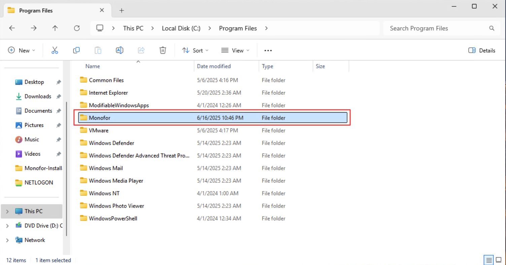Viewport: 506px width, 265px height.
Task: Open the View dropdown menu
Action: 235,50
